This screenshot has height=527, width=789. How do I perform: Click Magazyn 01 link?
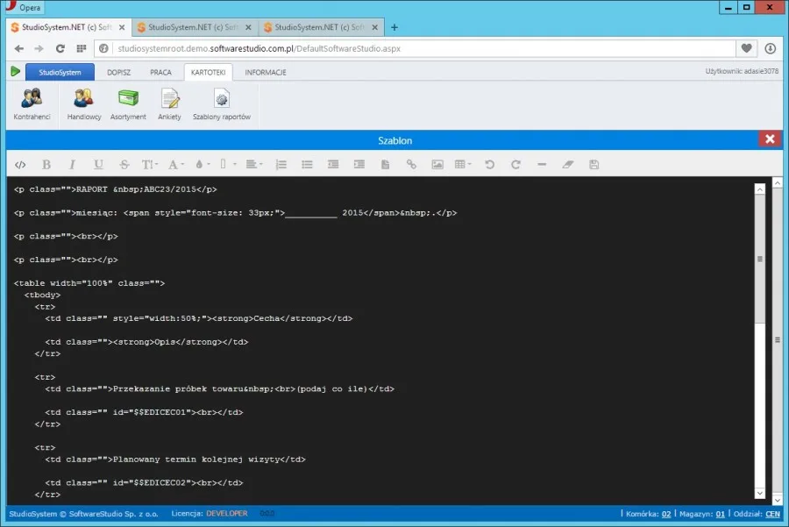[720, 514]
